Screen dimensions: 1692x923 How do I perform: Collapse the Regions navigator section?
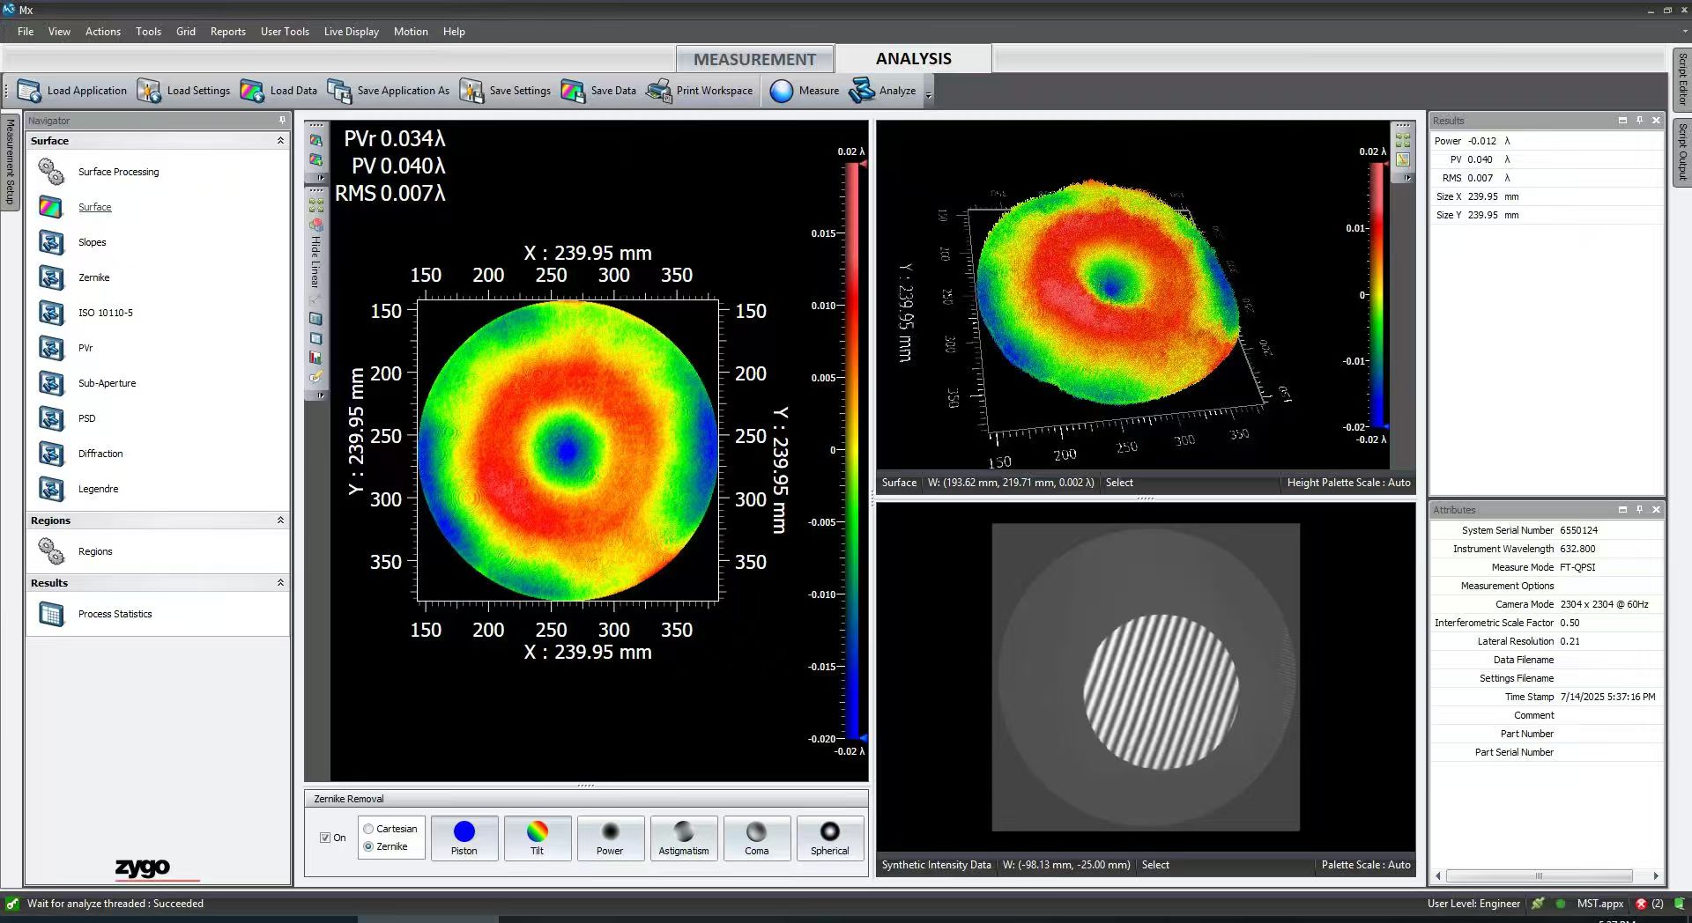pyautogui.click(x=280, y=521)
